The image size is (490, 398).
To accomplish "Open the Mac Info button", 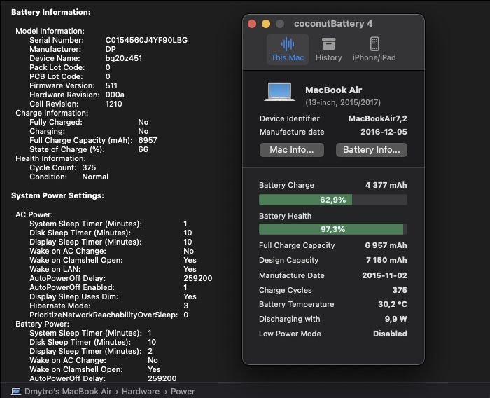I will tap(292, 149).
